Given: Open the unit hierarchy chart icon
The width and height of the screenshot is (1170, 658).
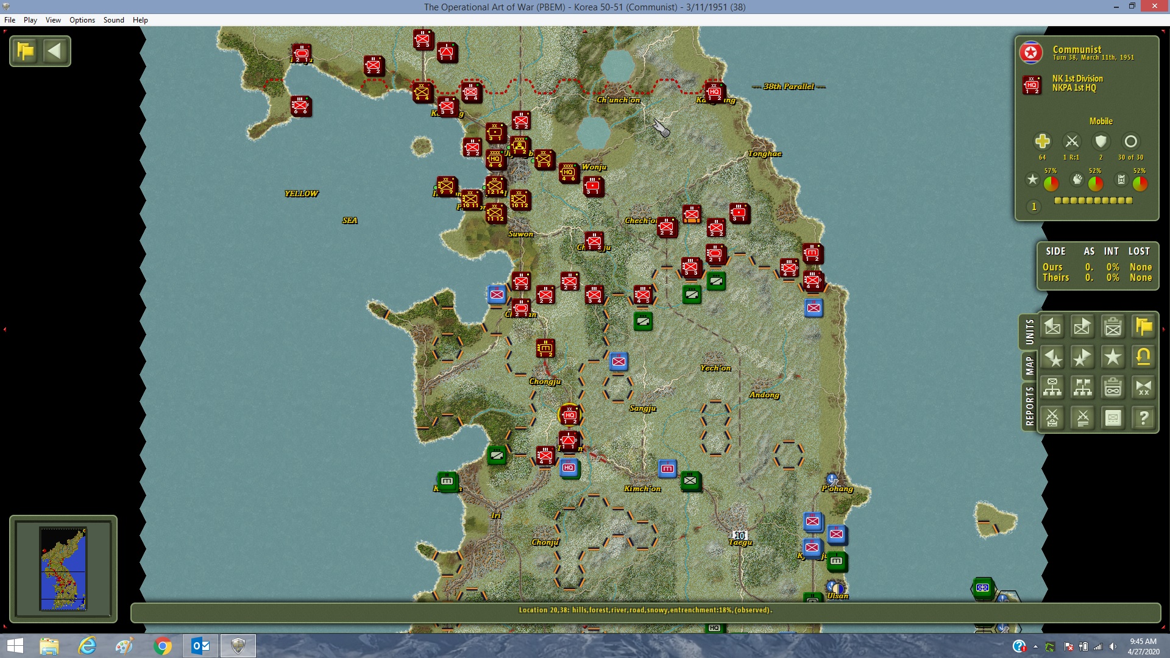Looking at the screenshot, I should point(1052,387).
